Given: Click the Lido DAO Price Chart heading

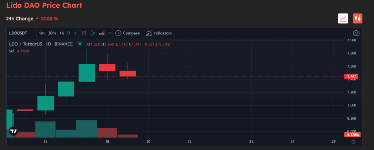Looking at the screenshot, I should click(x=44, y=5).
